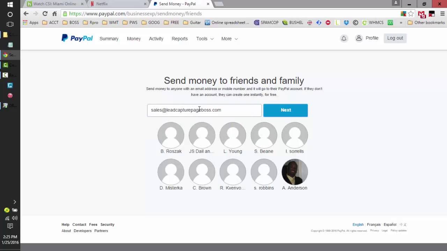Viewport: 447px width, 251px height.
Task: Click the Dropbox bookmark icon
Action: (x=346, y=22)
